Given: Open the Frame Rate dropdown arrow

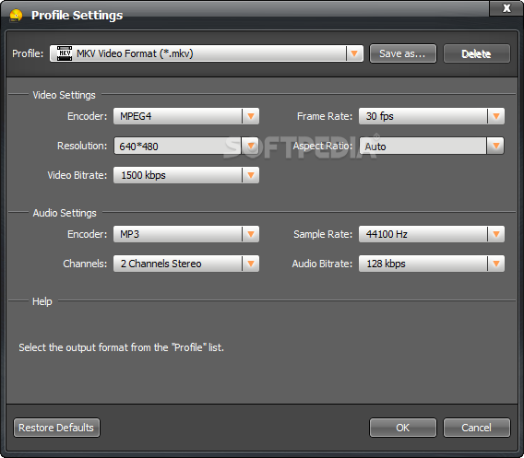Looking at the screenshot, I should 496,116.
